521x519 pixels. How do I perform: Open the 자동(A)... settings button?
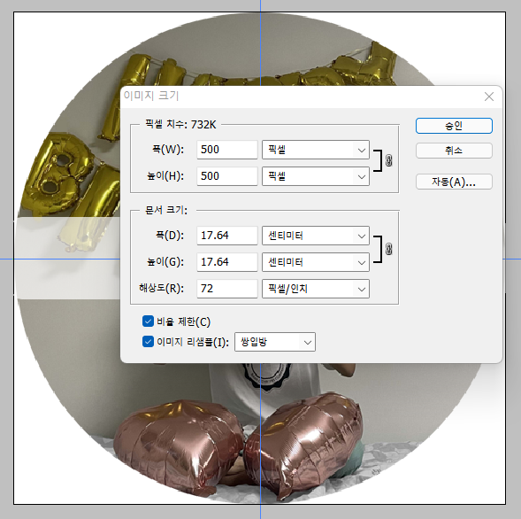[454, 182]
